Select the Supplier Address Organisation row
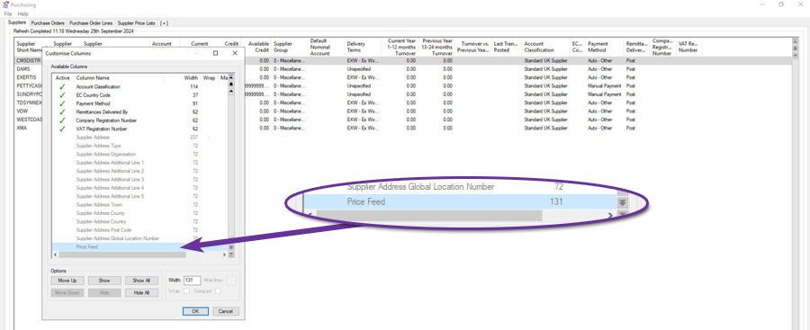This screenshot has width=810, height=330. (140, 154)
